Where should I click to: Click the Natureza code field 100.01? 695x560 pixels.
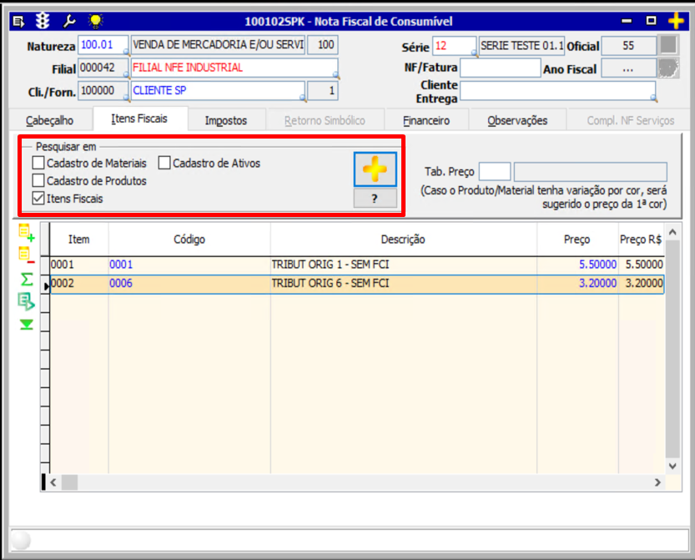pyautogui.click(x=103, y=45)
